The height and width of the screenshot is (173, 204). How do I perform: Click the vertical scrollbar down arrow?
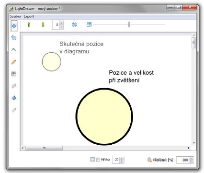(x=194, y=143)
